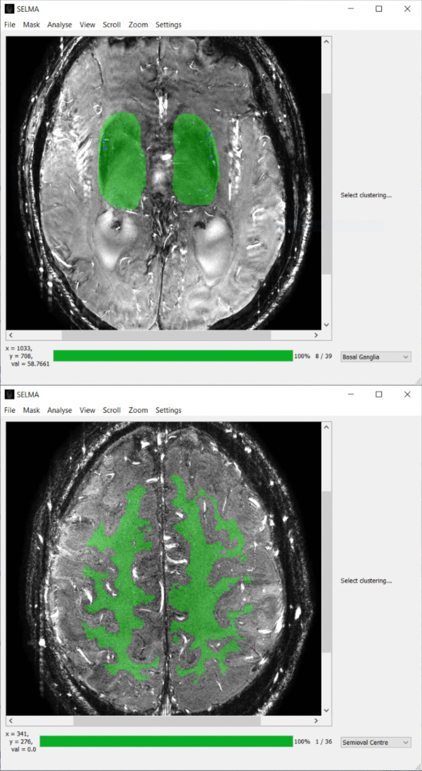Screen dimensions: 422x771
Task: Click SELMA title bar icon in Semioval Centre window
Action: pyautogui.click(x=9, y=394)
